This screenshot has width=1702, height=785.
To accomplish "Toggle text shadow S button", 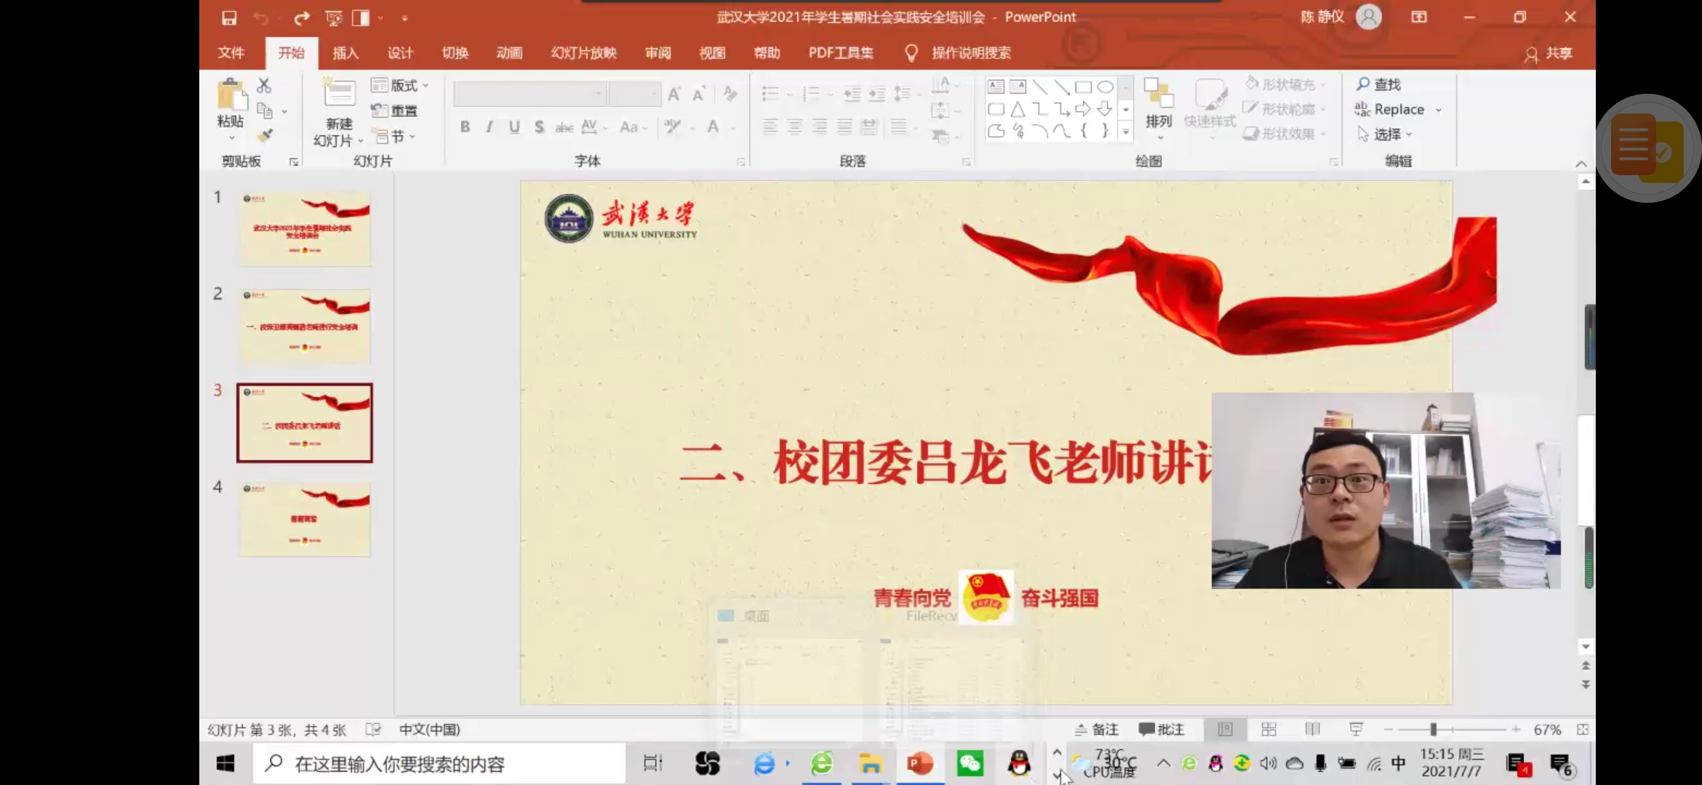I will [x=539, y=127].
